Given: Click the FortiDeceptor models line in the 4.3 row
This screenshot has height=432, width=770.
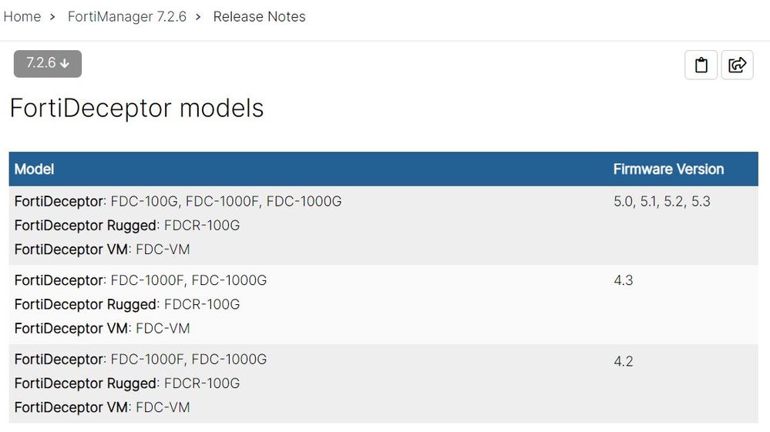Looking at the screenshot, I should 140,280.
